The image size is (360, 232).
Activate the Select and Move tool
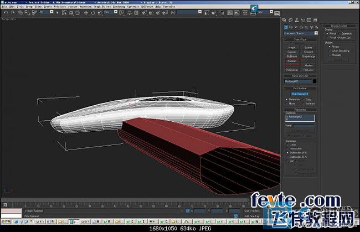(x=86, y=13)
